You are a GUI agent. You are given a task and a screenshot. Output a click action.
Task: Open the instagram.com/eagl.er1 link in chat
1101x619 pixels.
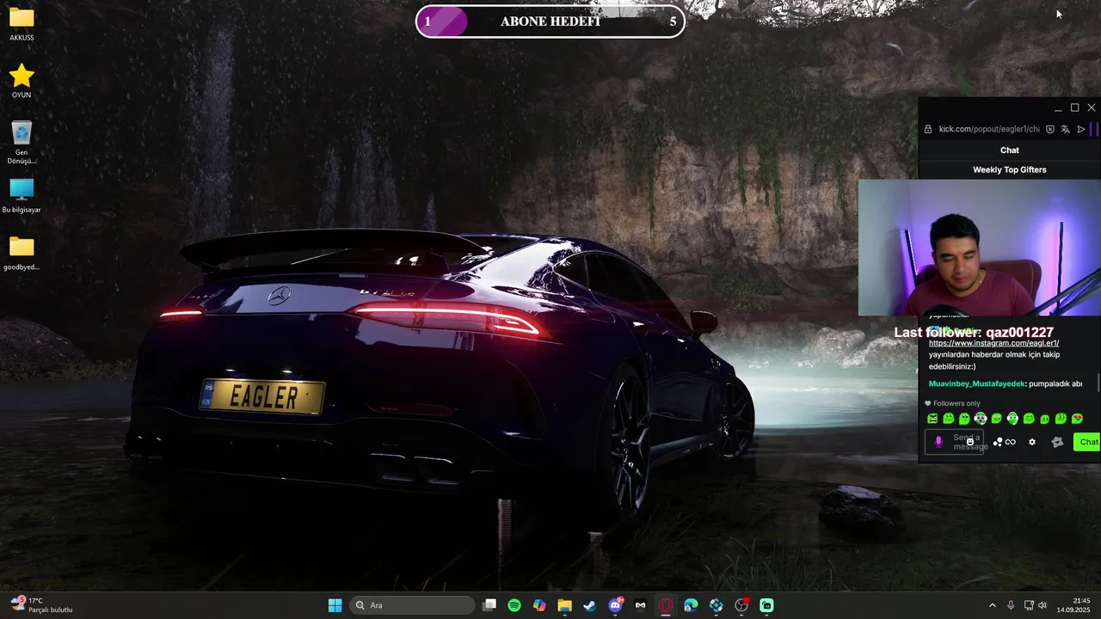(993, 343)
